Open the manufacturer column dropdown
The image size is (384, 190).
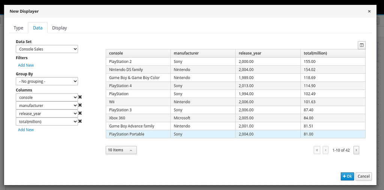point(47,105)
